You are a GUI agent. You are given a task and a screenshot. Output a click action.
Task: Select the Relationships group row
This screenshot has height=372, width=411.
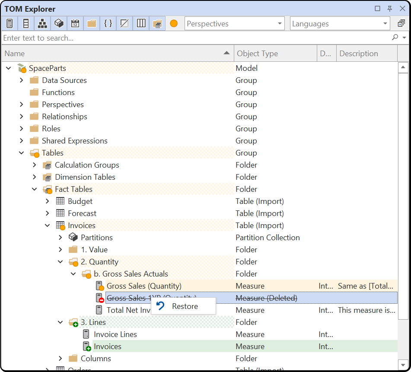point(200,117)
